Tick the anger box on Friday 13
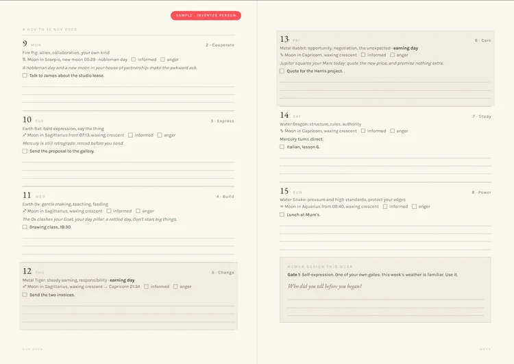Screen dimensions: 514x364 coord(393,55)
